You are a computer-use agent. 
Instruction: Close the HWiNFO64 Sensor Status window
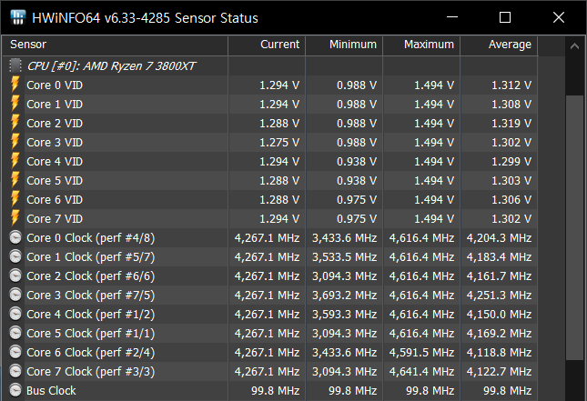559,17
